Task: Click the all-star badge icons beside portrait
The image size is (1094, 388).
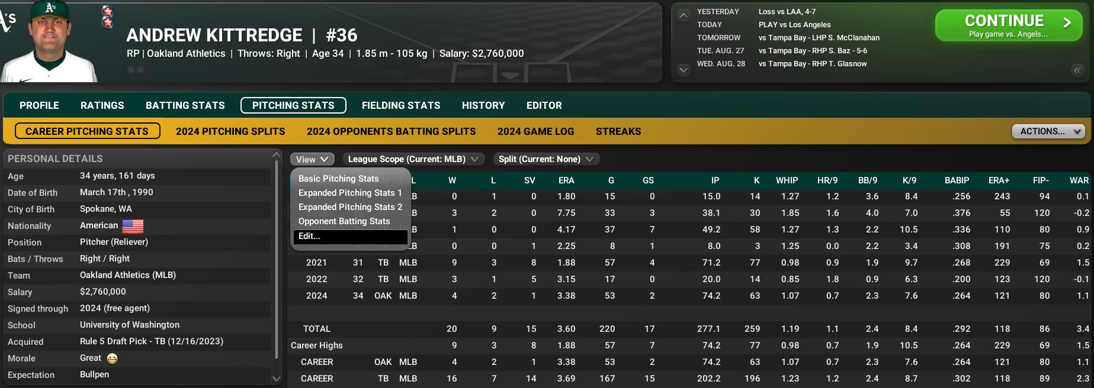Action: [x=108, y=17]
